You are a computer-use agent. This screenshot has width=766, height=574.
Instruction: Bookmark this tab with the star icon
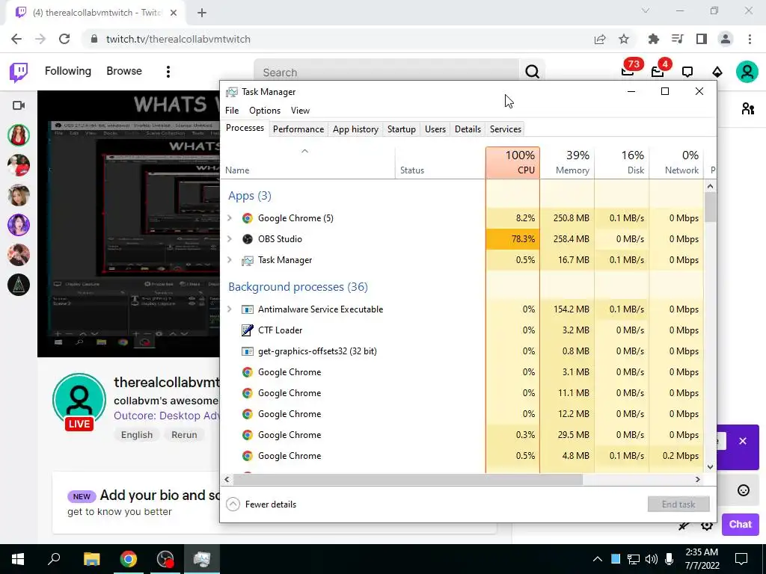(x=624, y=39)
